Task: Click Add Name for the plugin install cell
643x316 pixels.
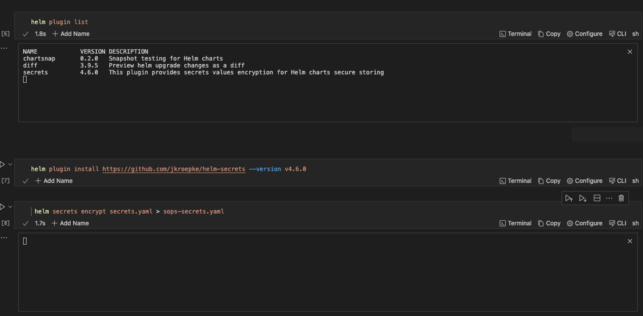Action: [54, 181]
